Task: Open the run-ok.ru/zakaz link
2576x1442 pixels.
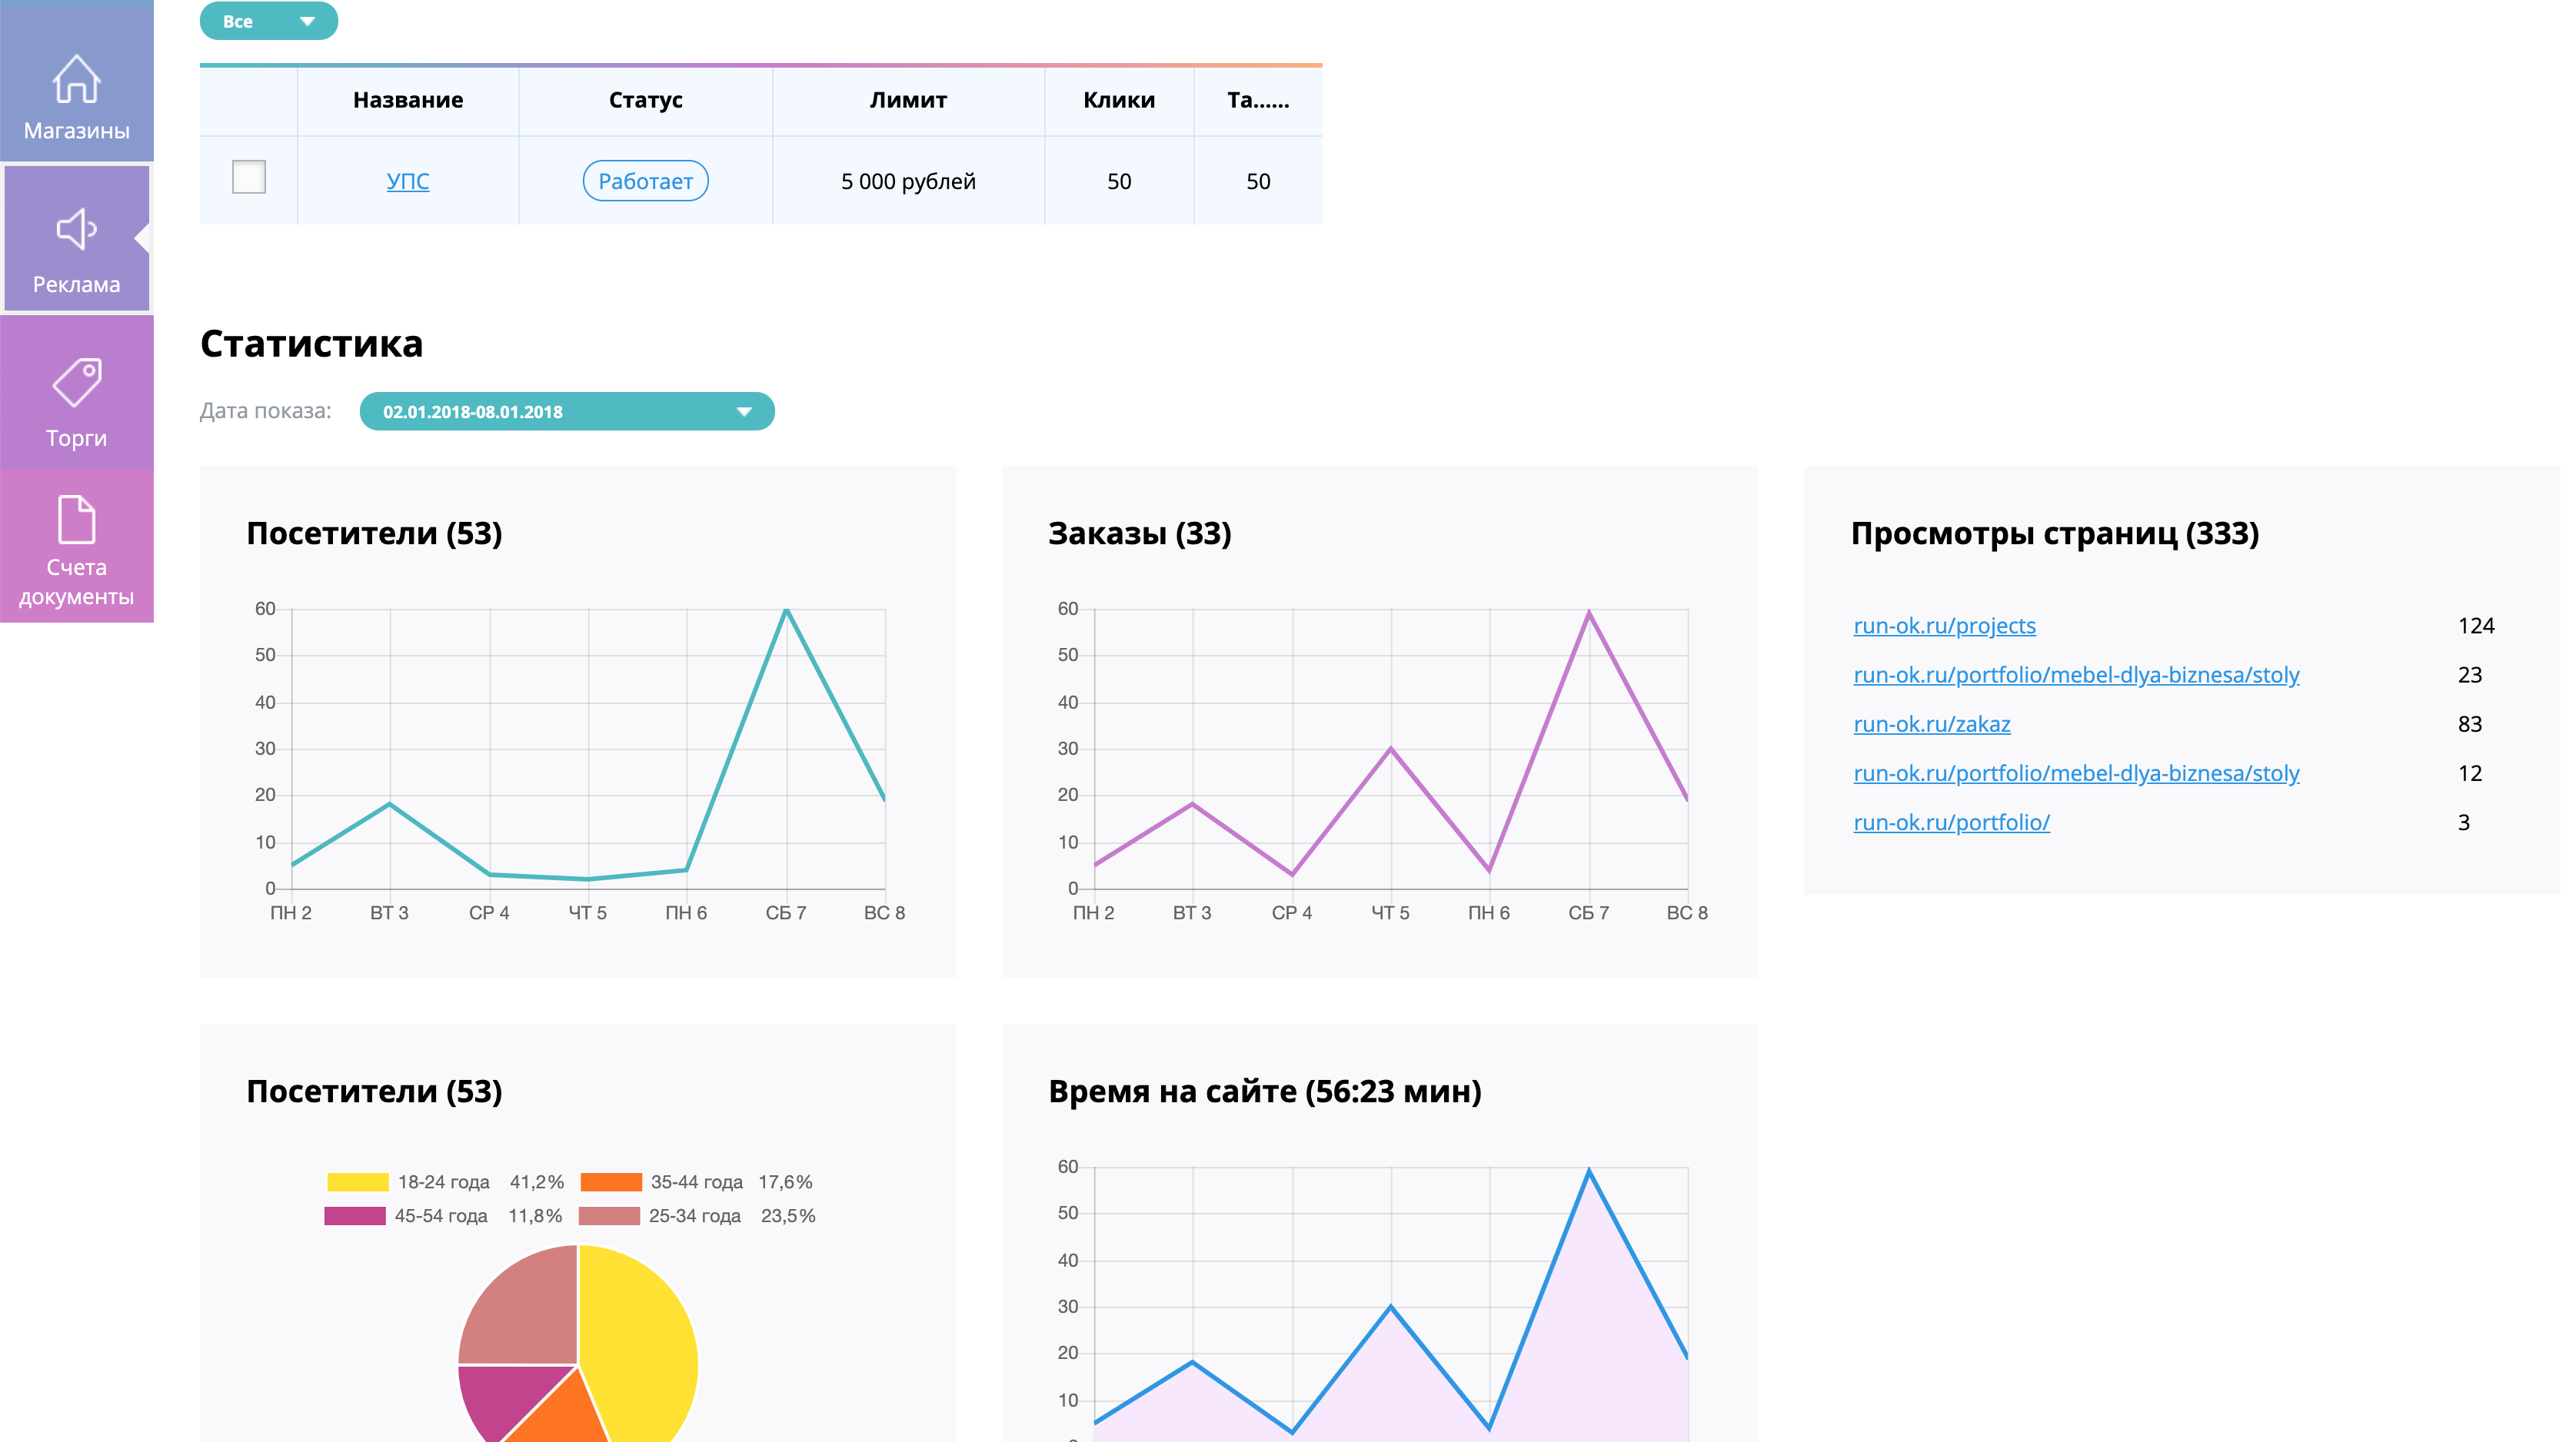Action: click(x=1931, y=723)
